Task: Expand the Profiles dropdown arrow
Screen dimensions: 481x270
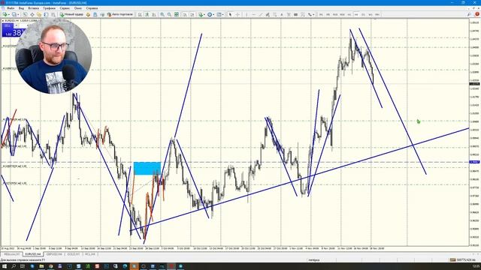Action: coord(18,14)
